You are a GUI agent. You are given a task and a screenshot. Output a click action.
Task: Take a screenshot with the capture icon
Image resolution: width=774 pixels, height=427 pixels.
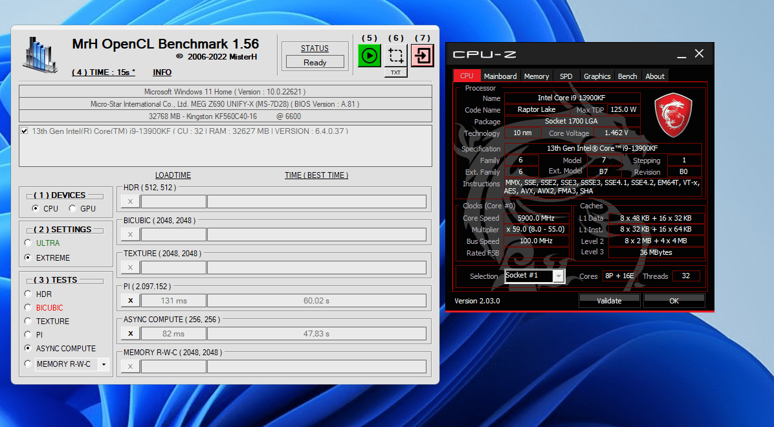coord(395,55)
